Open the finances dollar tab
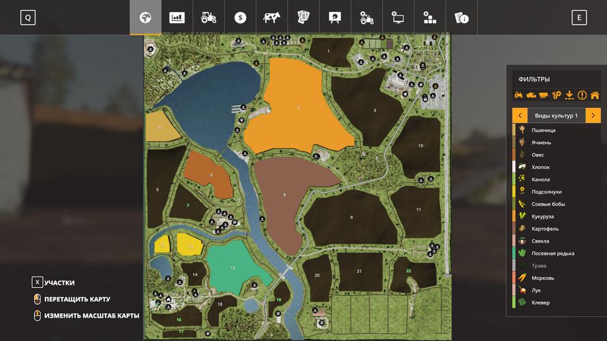Screen dimensions: 607x341 pyautogui.click(x=240, y=18)
